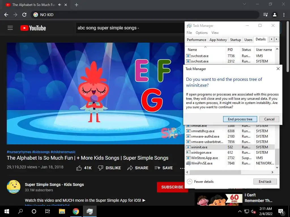Click the red SUBSCRIBE button
290x217 pixels.
click(172, 187)
